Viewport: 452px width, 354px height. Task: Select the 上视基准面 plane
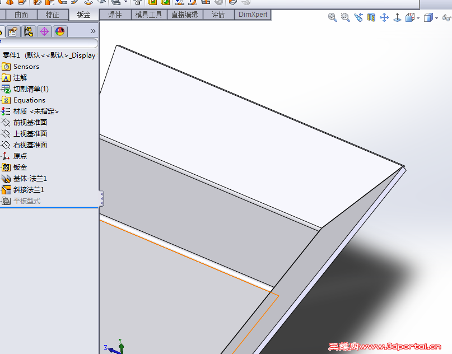point(24,134)
